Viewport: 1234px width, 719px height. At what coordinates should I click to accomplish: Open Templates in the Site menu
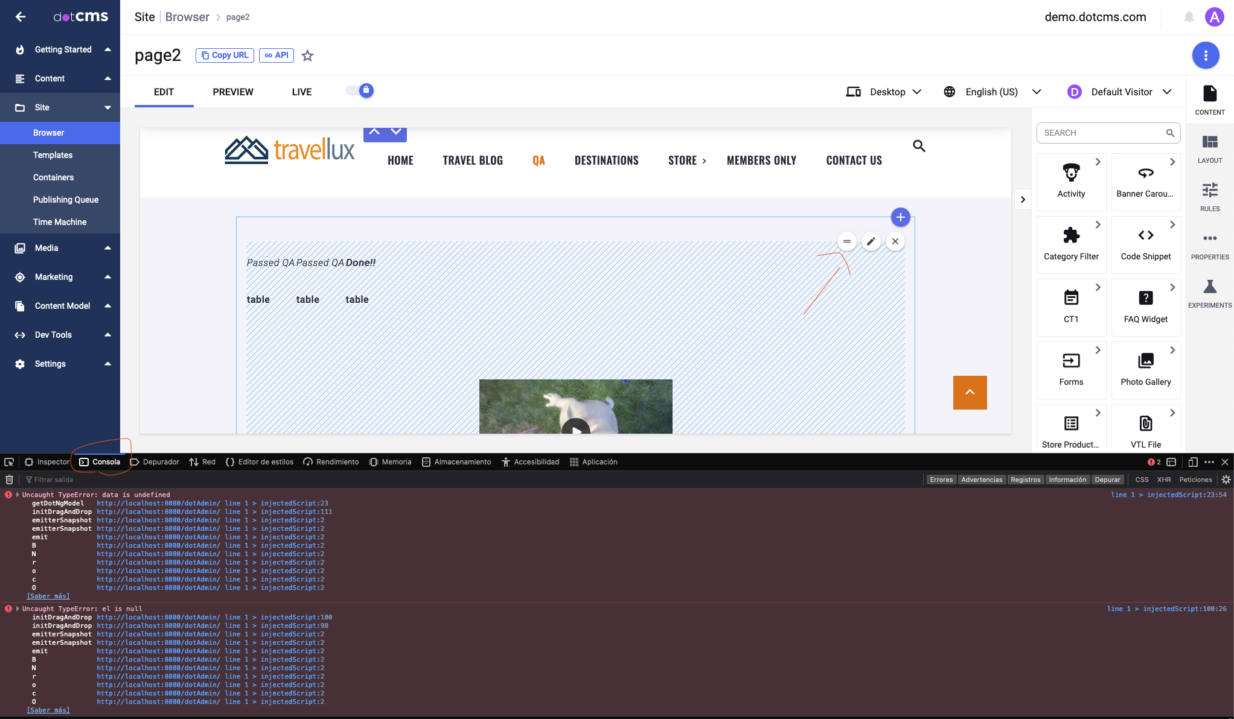pyautogui.click(x=53, y=155)
